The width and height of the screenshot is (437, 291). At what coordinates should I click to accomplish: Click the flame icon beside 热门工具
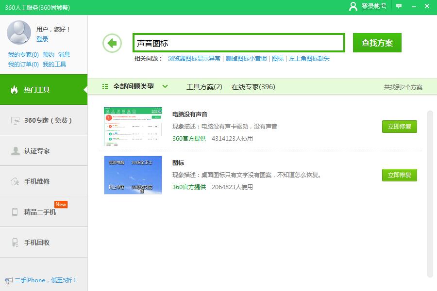[x=14, y=90]
